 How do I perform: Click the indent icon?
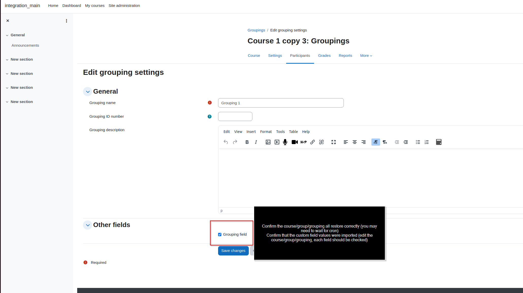(x=406, y=142)
